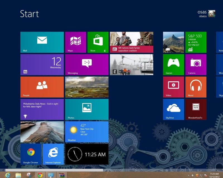Open the Video app tile

click(x=173, y=87)
